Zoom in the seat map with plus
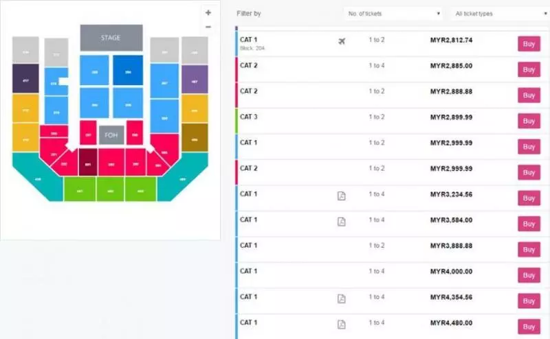The width and height of the screenshot is (550, 339). point(208,13)
